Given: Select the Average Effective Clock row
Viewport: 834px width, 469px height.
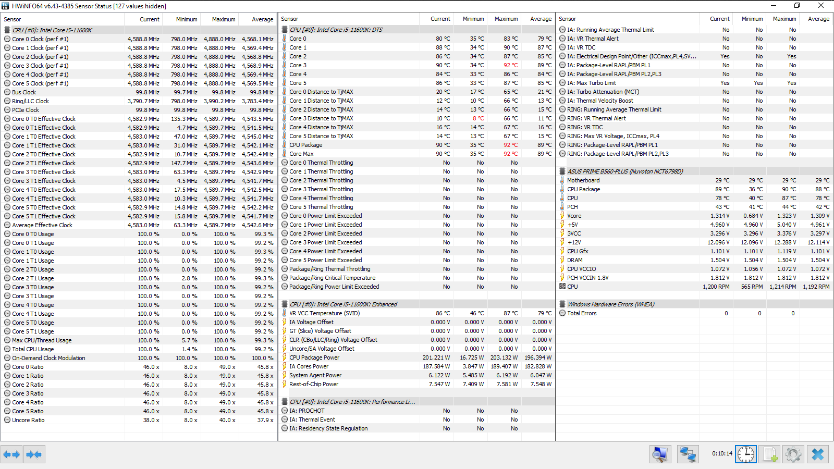Looking at the screenshot, I should point(139,225).
